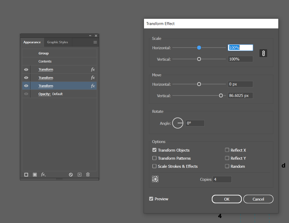Viewport: 289px width, 223px height.
Task: Click the Delete Selected Item trash icon
Action: coord(88,175)
